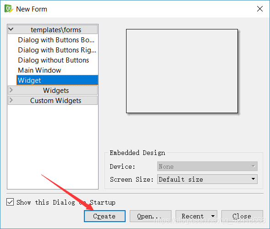The image size is (270, 229).
Task: Click the Create button
Action: (x=105, y=216)
